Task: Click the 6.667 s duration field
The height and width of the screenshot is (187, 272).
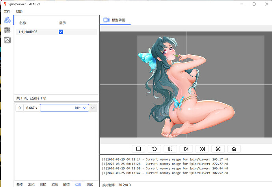Action: click(x=32, y=108)
